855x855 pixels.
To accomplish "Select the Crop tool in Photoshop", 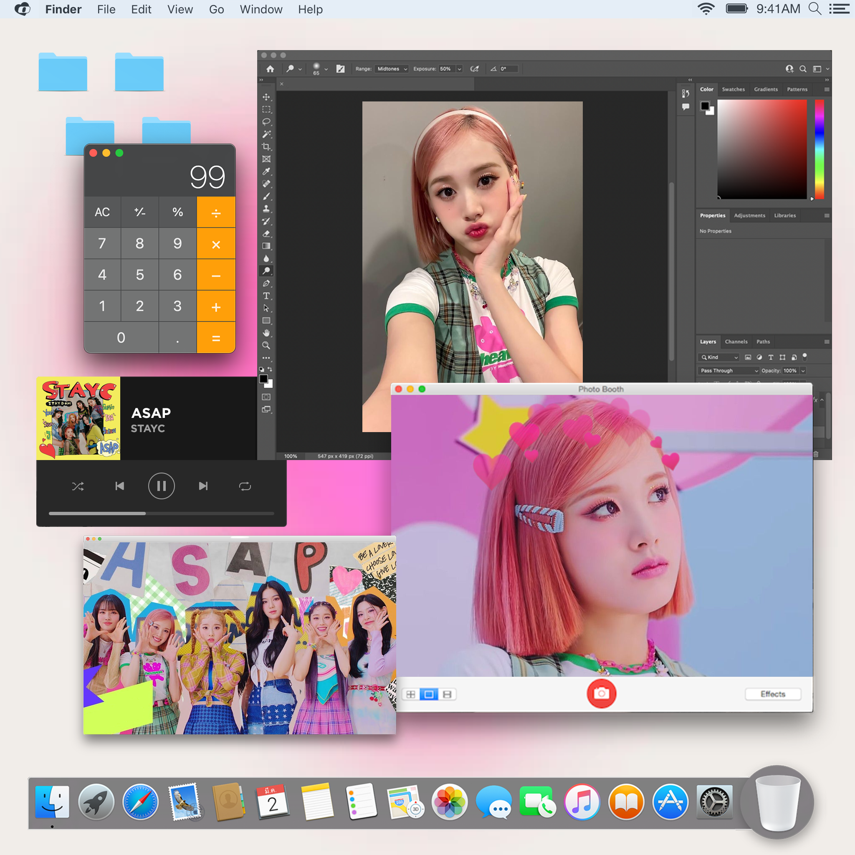I will coord(266,147).
